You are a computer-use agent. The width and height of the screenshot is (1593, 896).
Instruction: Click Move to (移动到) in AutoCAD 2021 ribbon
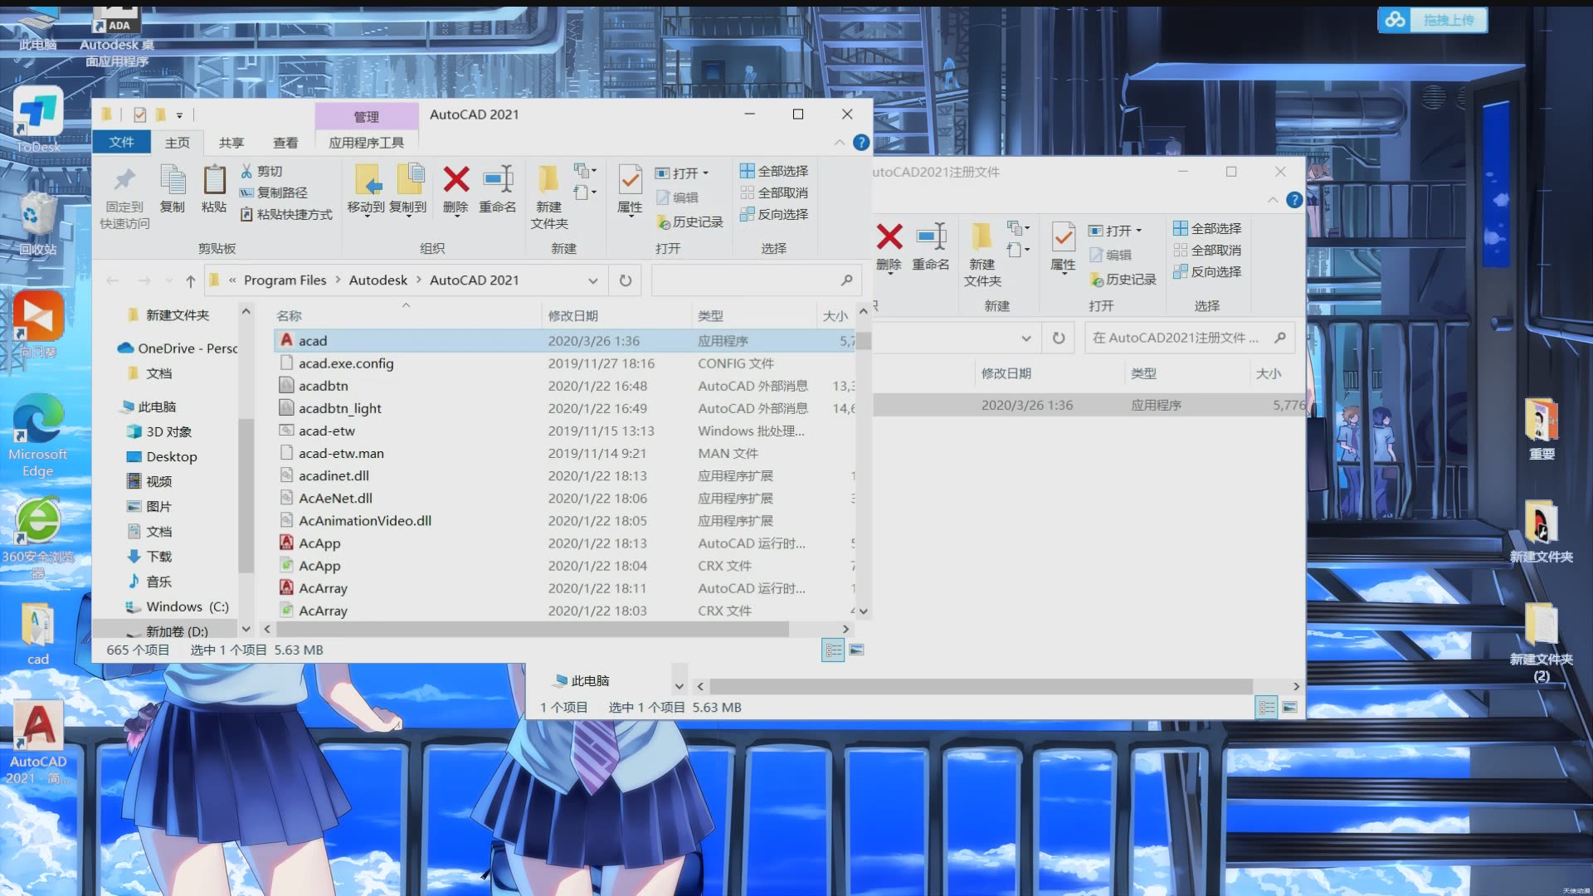click(366, 189)
